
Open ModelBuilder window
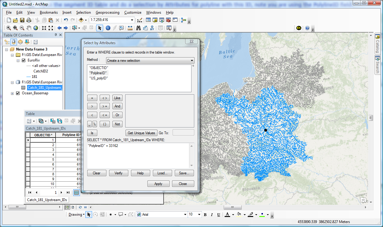pos(183,20)
